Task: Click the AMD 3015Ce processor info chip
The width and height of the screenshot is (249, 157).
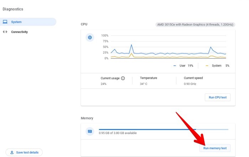Action: pyautogui.click(x=195, y=25)
